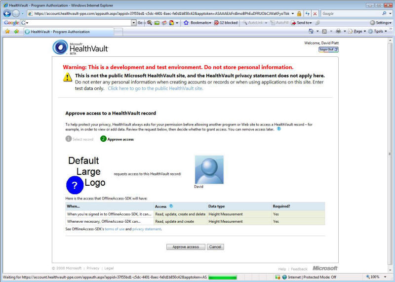
Task: Click the Sign Out button
Action: click(328, 49)
